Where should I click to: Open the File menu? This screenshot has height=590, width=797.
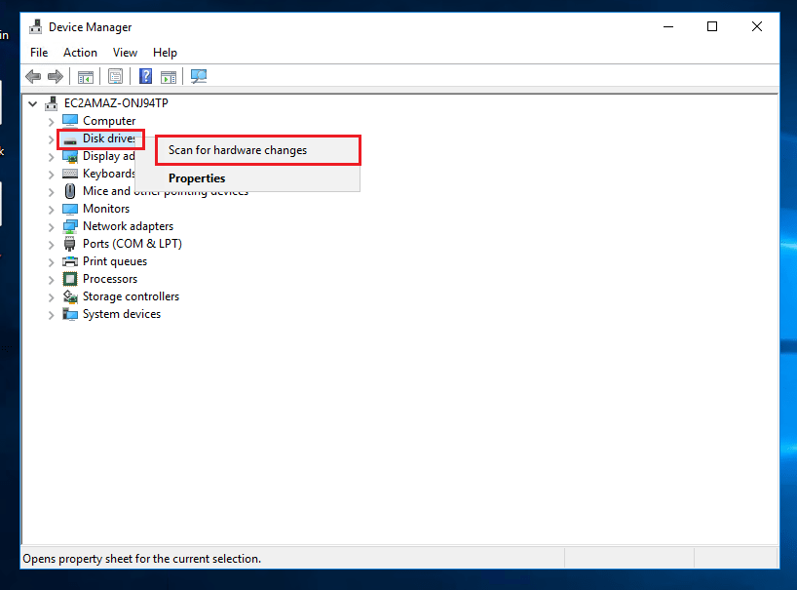click(x=39, y=53)
